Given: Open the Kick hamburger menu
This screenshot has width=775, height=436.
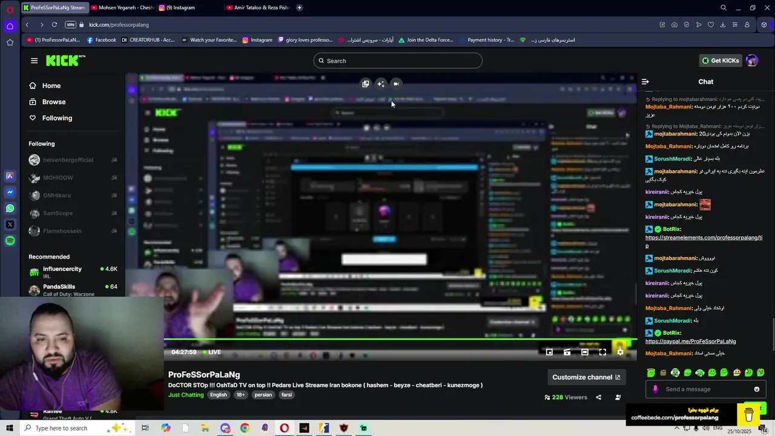Looking at the screenshot, I should click(x=34, y=61).
